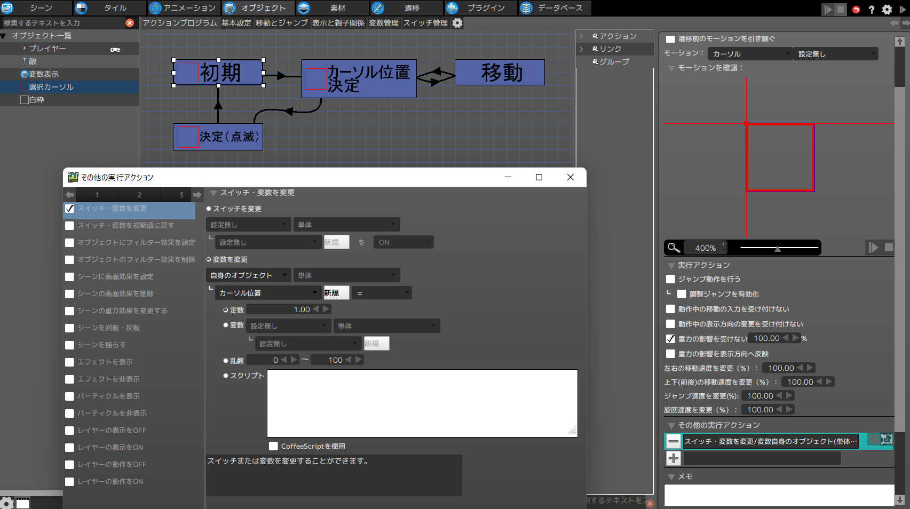Click the plus icon to add an execution action
The width and height of the screenshot is (910, 509).
[674, 458]
